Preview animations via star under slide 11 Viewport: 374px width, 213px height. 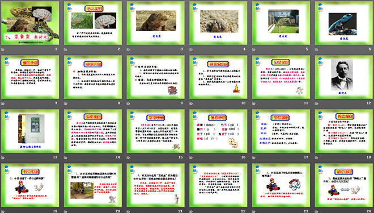click(254, 104)
